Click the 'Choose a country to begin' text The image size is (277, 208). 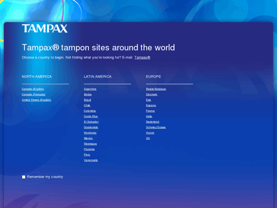(43, 58)
